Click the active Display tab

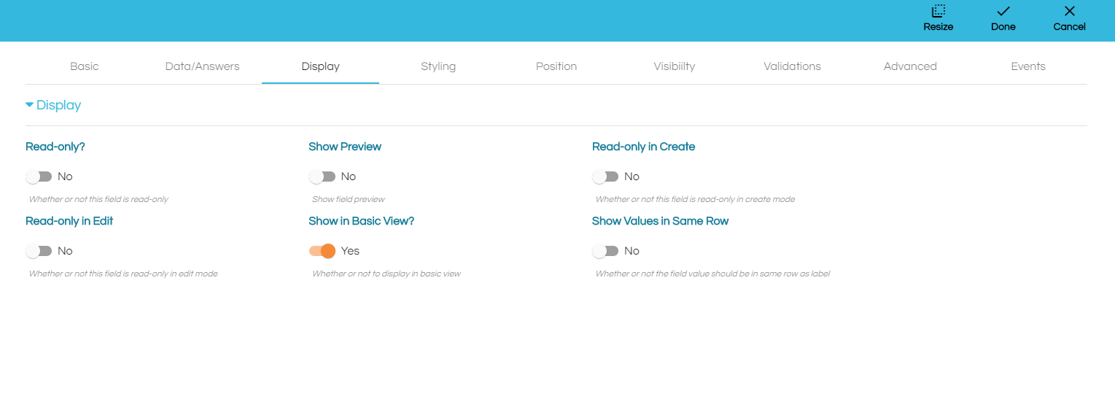[320, 66]
